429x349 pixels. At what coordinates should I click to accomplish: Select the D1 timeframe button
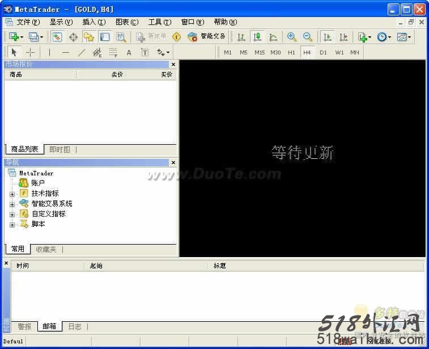pos(323,52)
